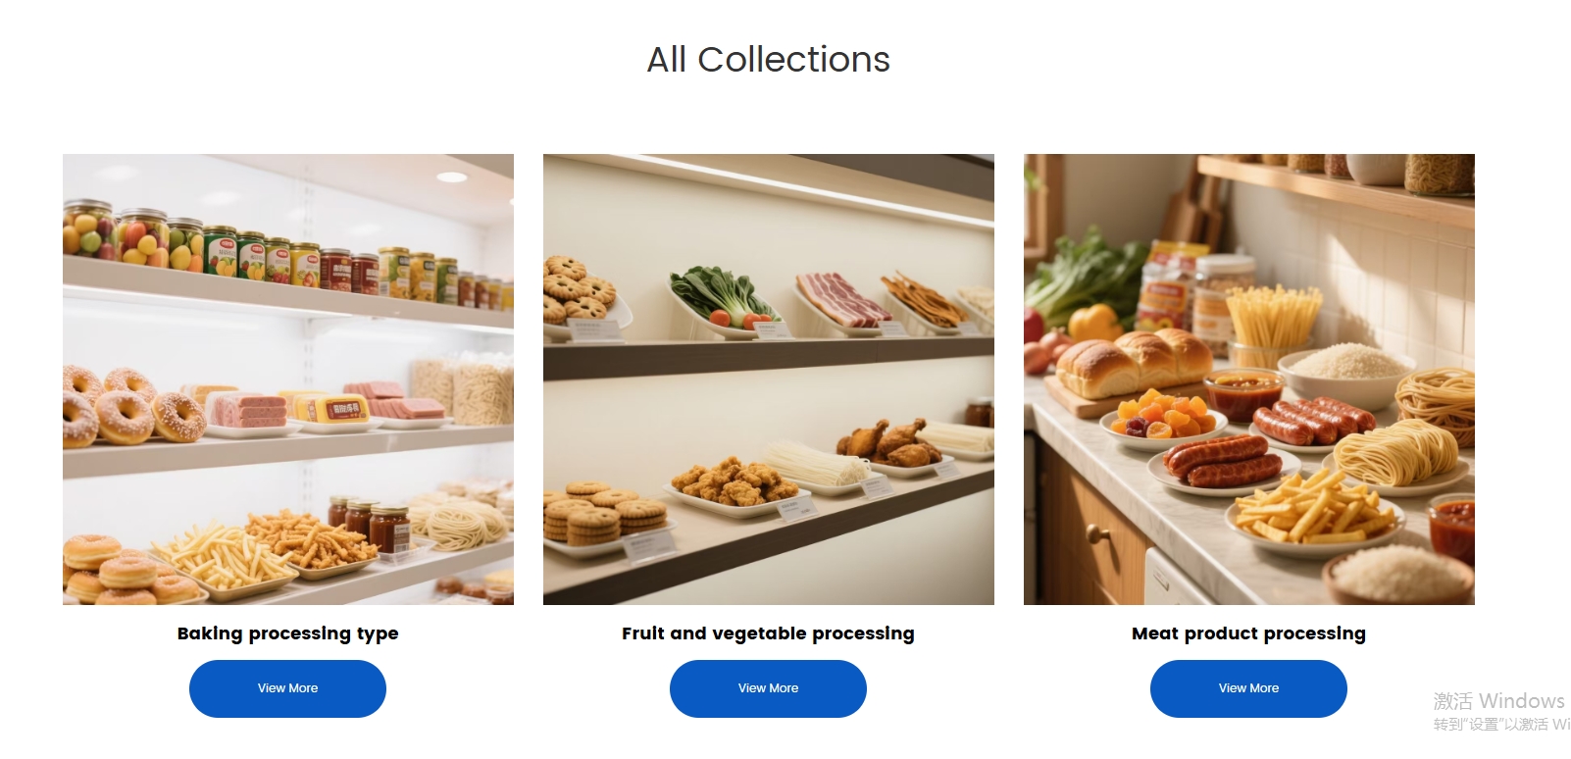Click the packaged luncheon meat with red label

click(333, 410)
